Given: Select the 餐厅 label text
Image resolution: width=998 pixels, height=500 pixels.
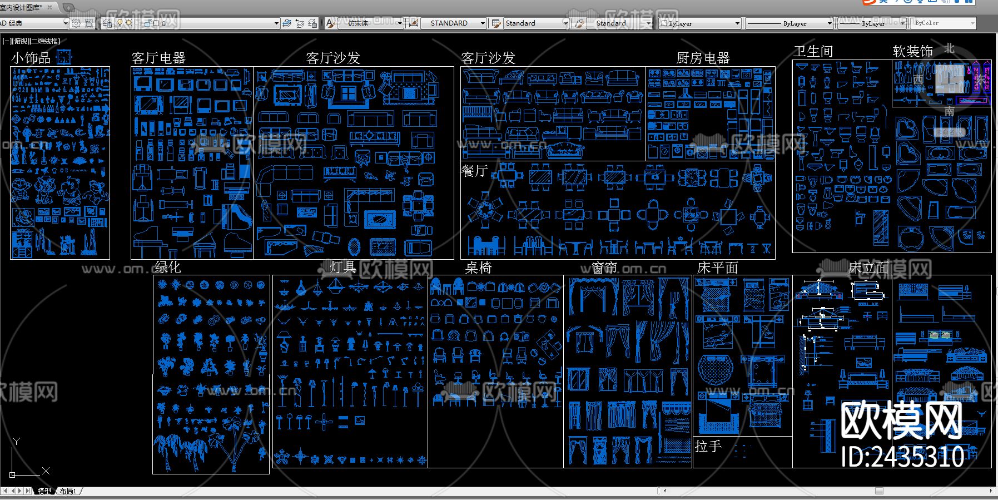Looking at the screenshot, I should point(474,171).
